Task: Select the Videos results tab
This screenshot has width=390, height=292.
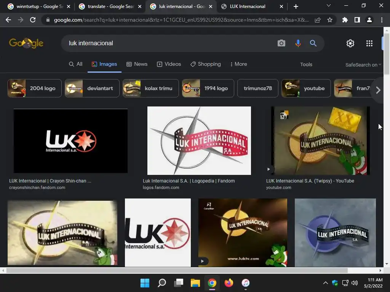Action: [169, 64]
